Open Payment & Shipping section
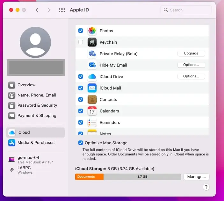224x201 pixels. (x=35, y=116)
